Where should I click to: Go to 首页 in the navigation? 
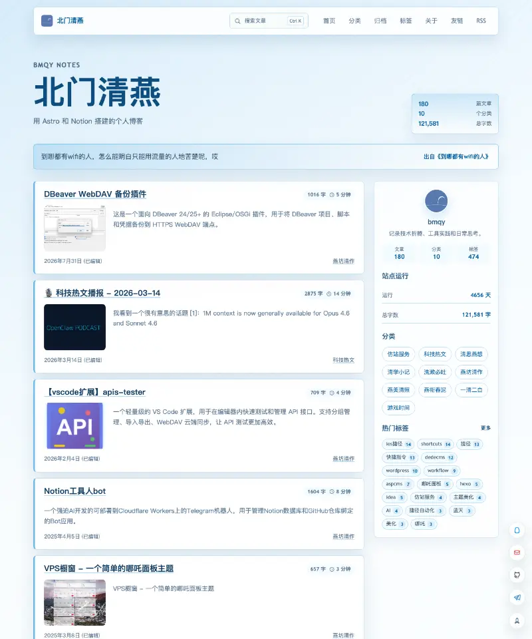(329, 21)
